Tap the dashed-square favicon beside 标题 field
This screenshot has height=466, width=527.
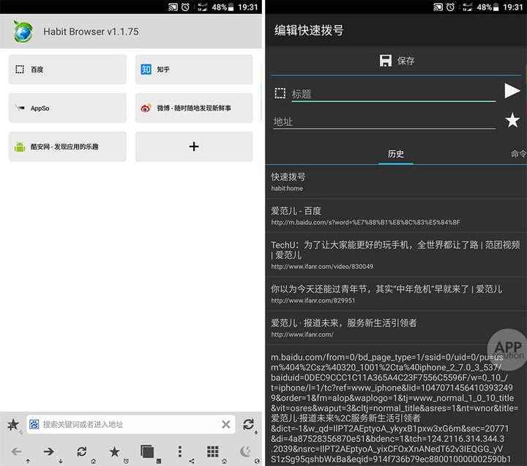pos(280,93)
